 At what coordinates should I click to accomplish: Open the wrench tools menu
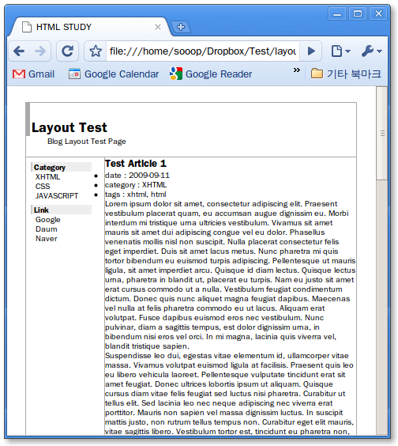(x=372, y=51)
